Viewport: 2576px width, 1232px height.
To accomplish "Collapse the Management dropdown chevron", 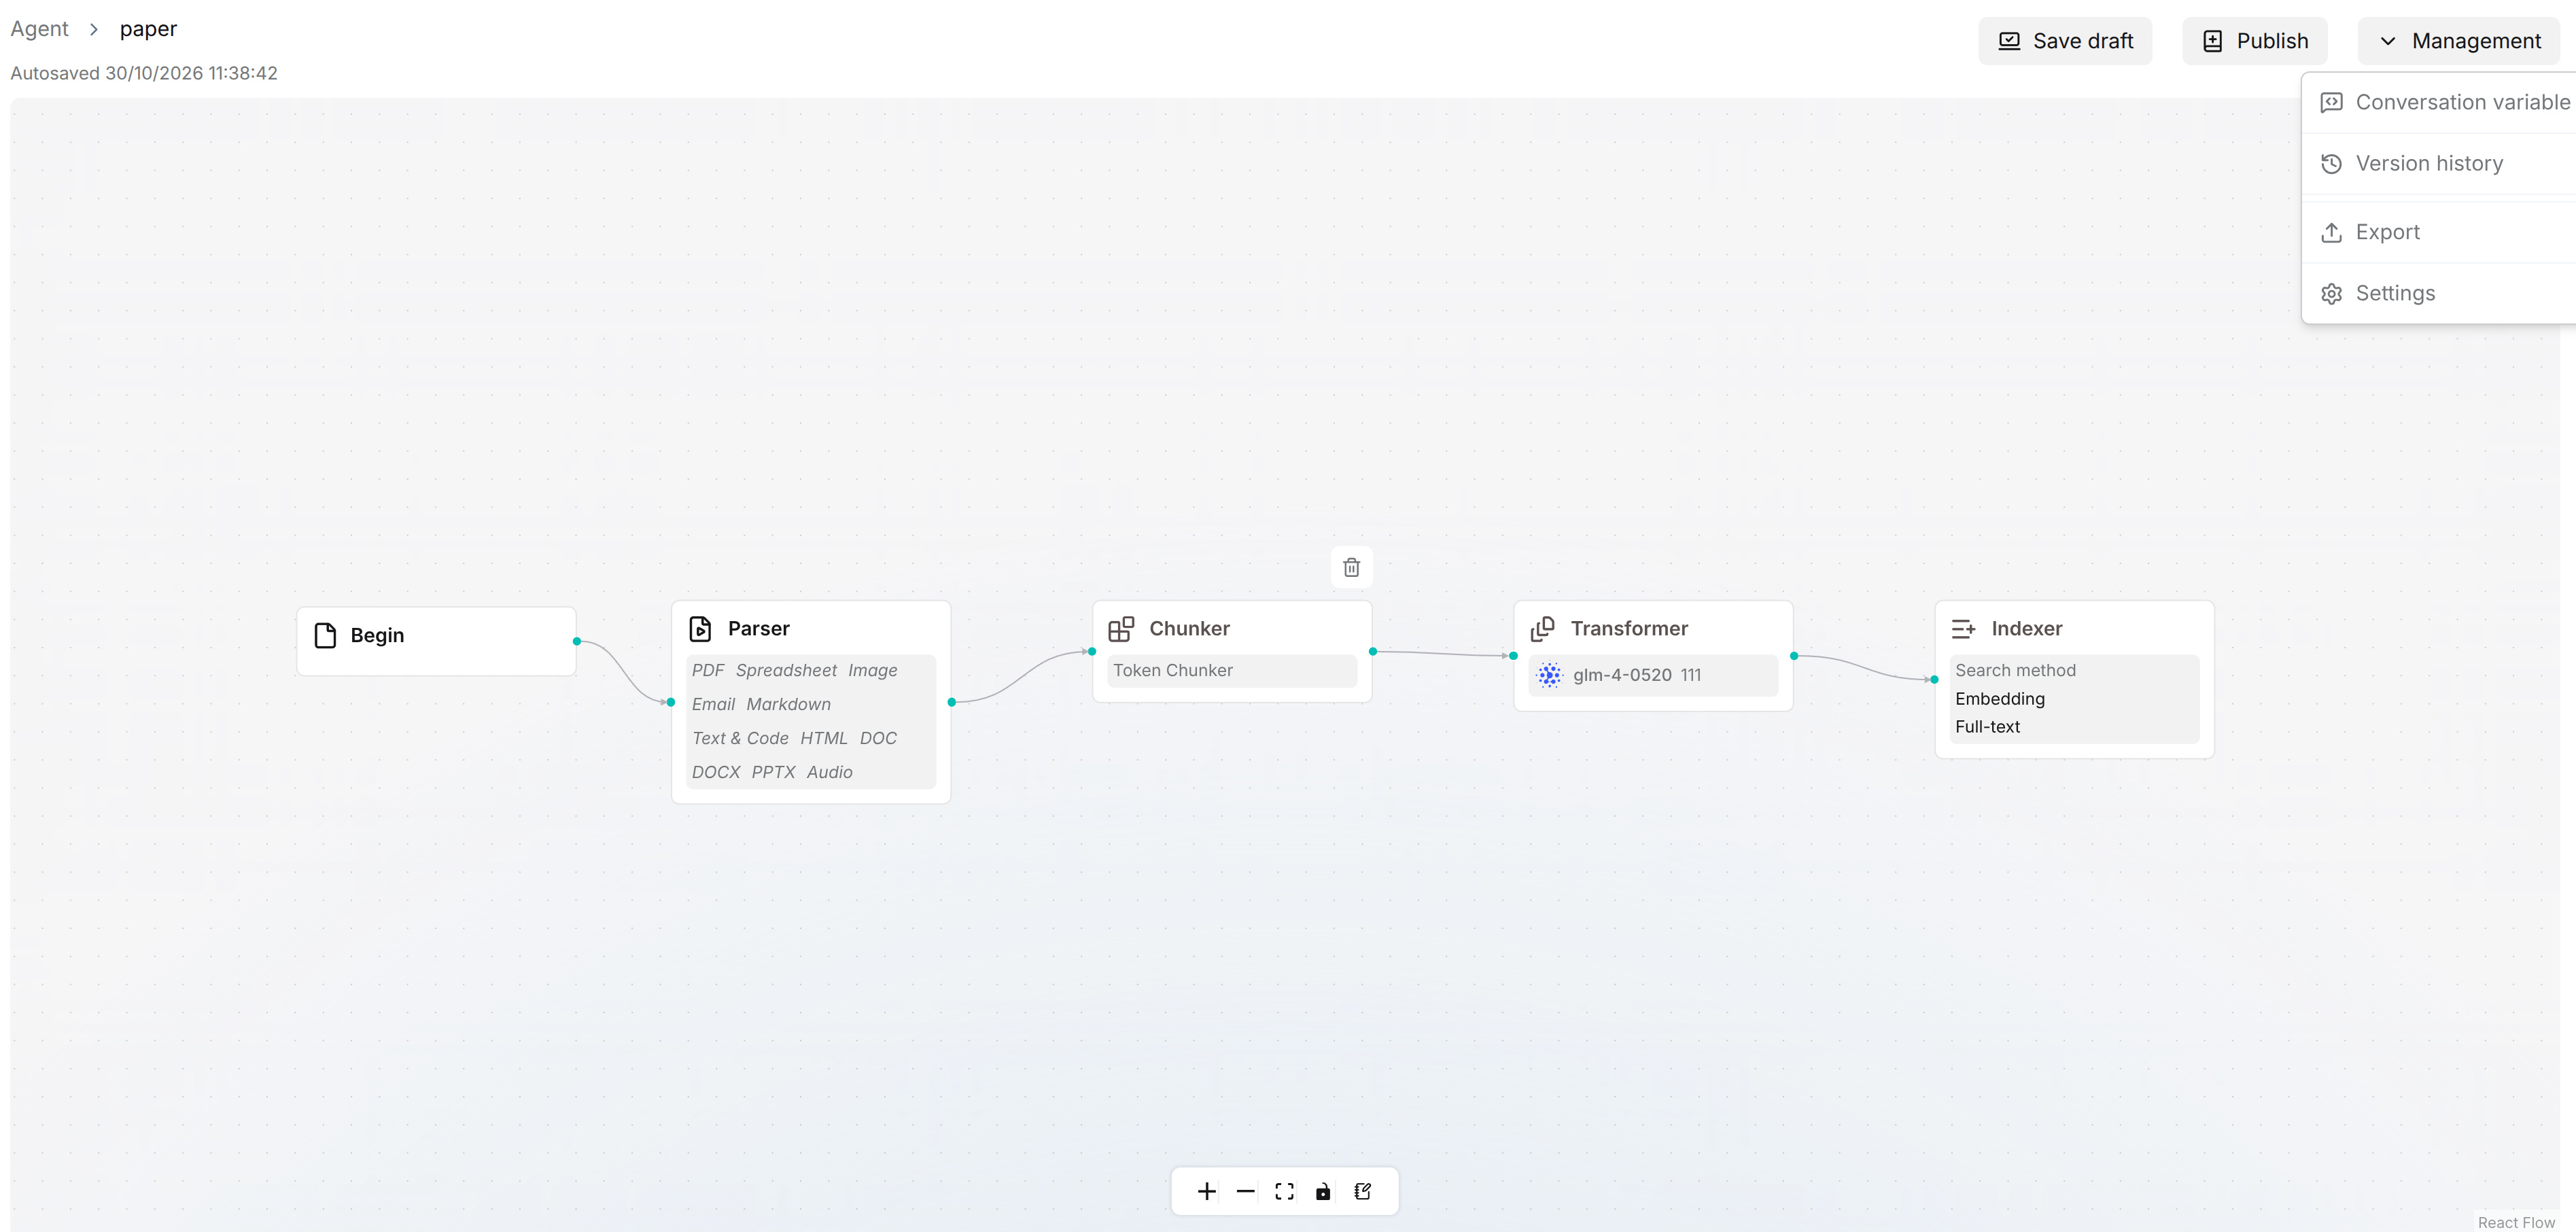I will [2388, 41].
